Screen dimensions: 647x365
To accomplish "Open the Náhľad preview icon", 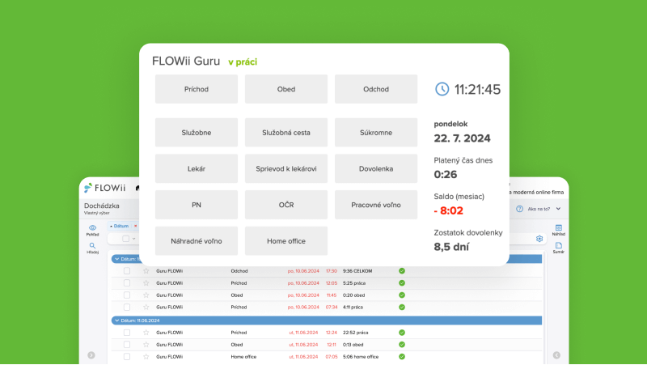I will point(559,228).
